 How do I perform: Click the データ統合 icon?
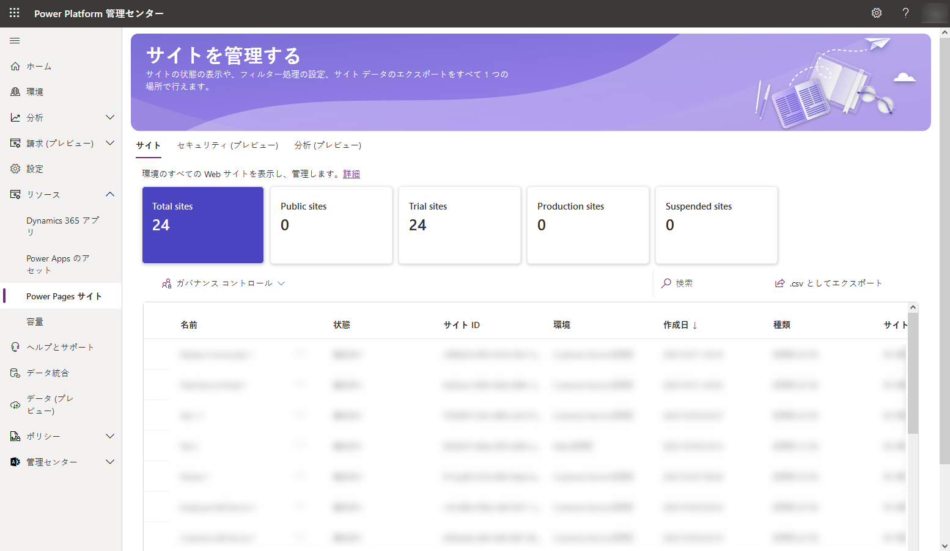[x=15, y=373]
